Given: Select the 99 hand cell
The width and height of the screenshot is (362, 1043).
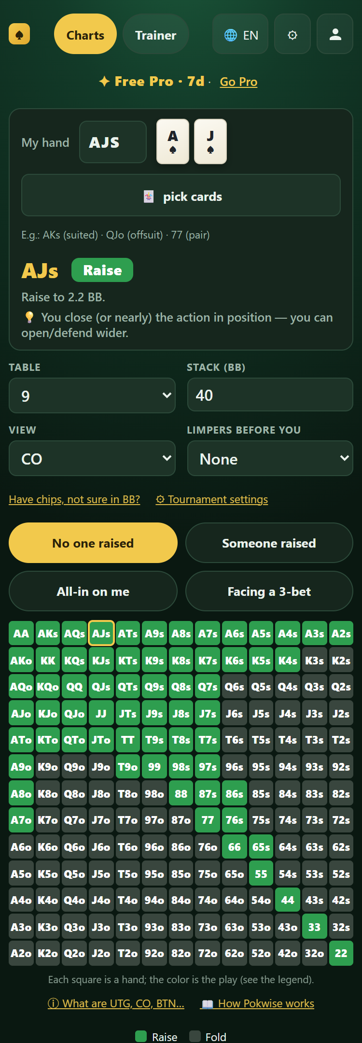Looking at the screenshot, I should pyautogui.click(x=154, y=767).
